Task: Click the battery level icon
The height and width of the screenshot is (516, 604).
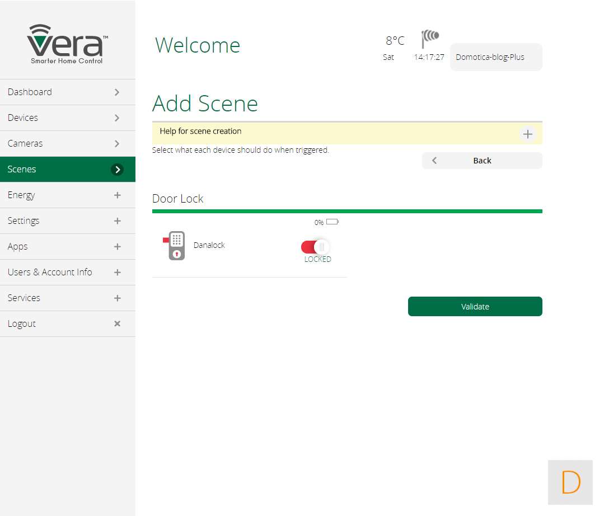Action: click(332, 222)
